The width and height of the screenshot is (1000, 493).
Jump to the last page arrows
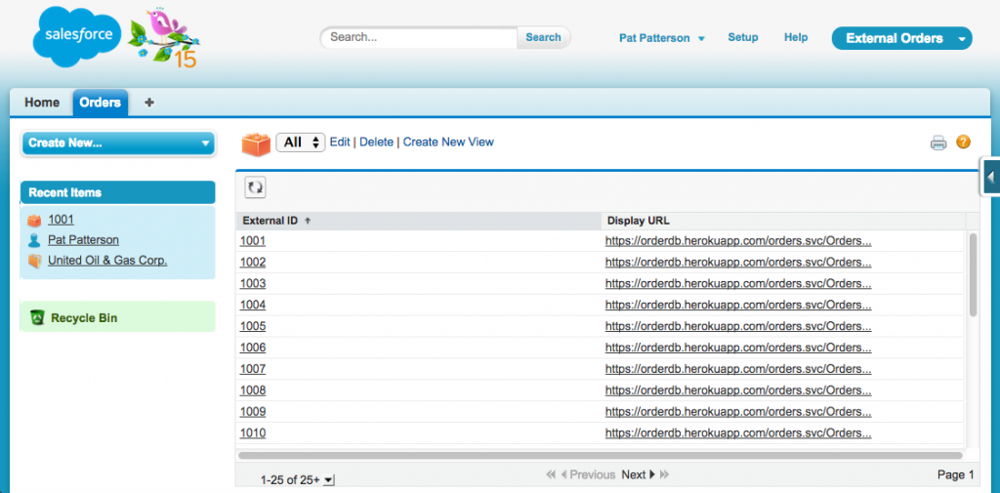(665, 474)
